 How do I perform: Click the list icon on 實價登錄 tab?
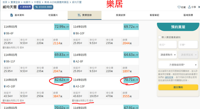pos(79,15)
